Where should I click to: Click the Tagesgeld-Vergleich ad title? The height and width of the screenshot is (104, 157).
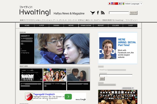(x=44, y=94)
